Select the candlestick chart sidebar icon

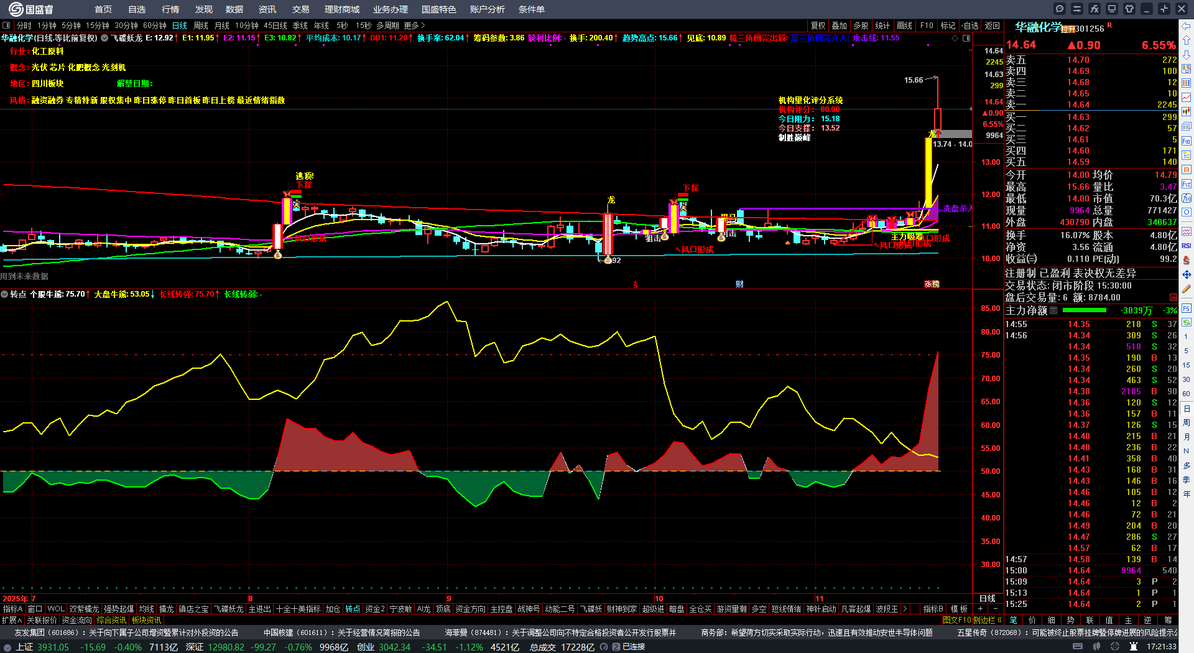pos(1187,112)
